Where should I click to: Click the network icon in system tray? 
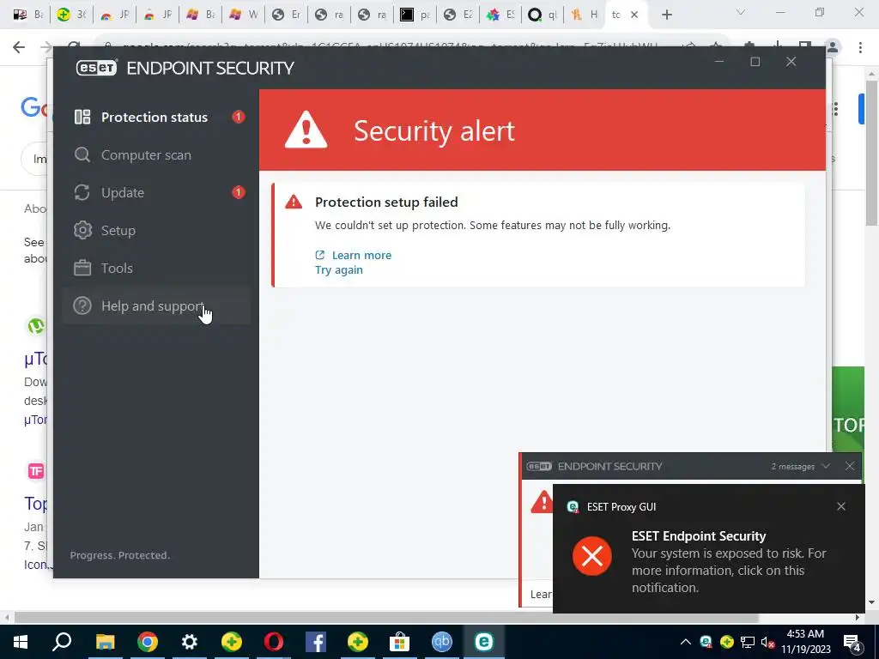748,642
